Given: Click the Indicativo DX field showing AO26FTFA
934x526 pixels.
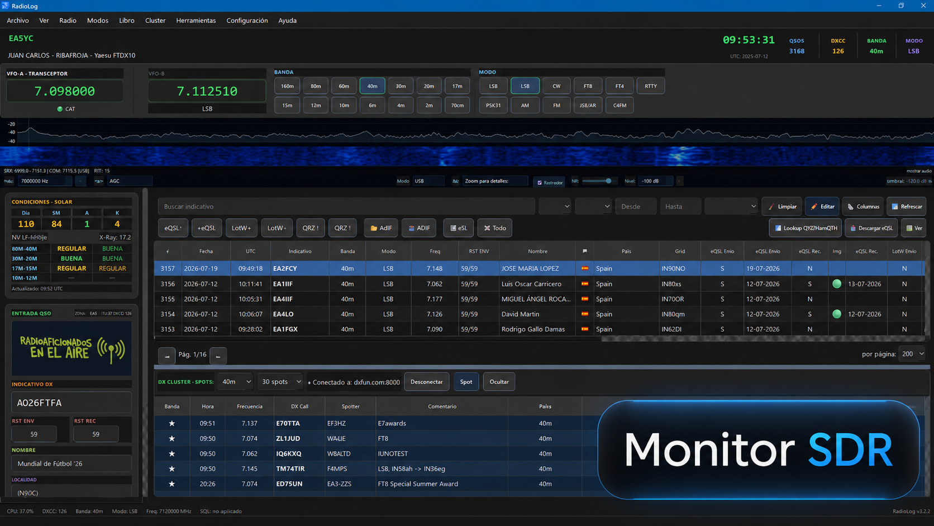Looking at the screenshot, I should [72, 402].
